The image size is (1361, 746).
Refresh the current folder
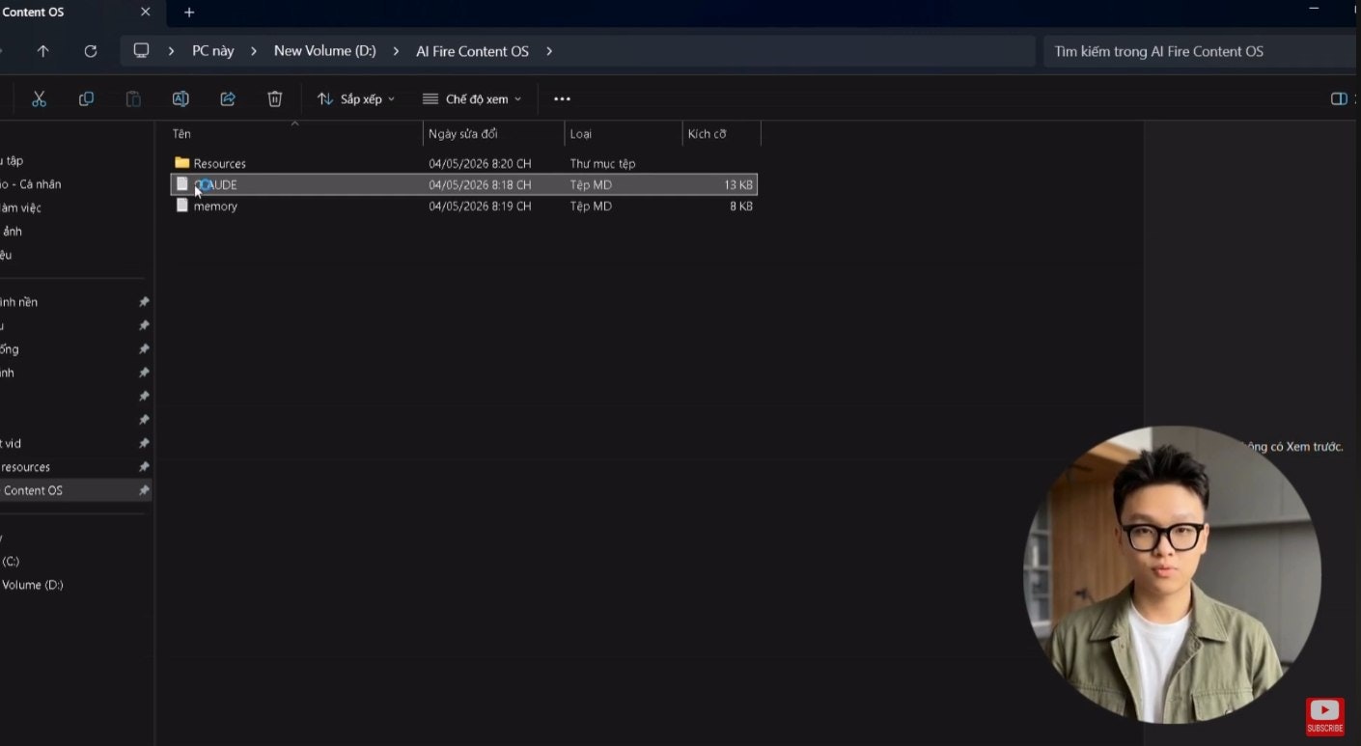pyautogui.click(x=91, y=51)
